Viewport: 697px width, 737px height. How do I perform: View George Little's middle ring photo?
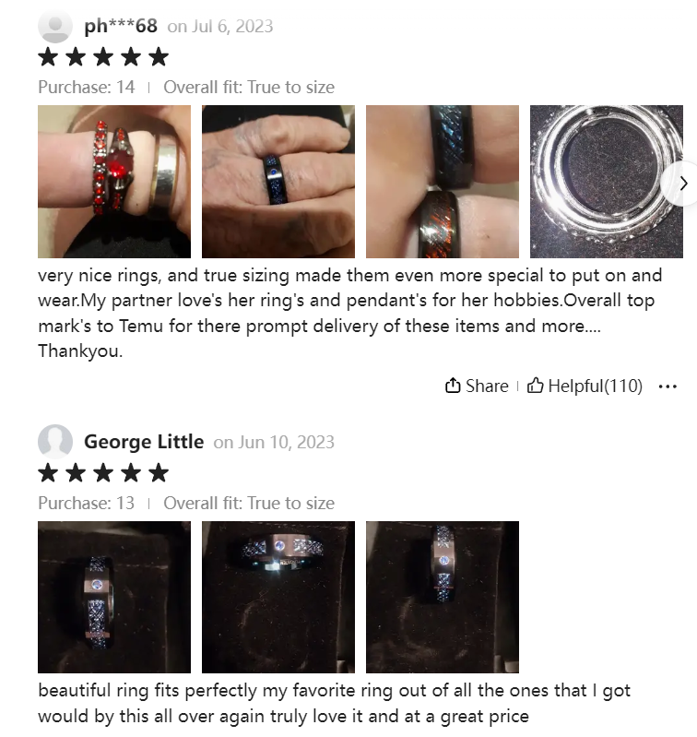(278, 597)
